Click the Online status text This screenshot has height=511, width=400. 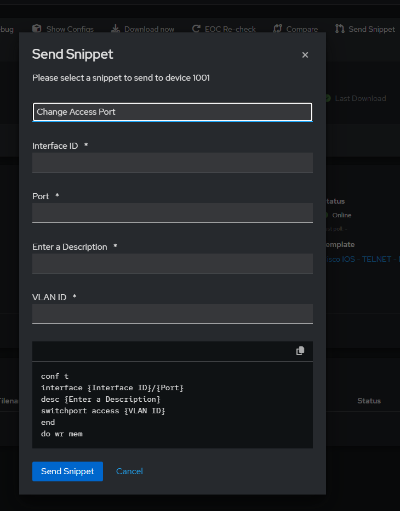[342, 215]
